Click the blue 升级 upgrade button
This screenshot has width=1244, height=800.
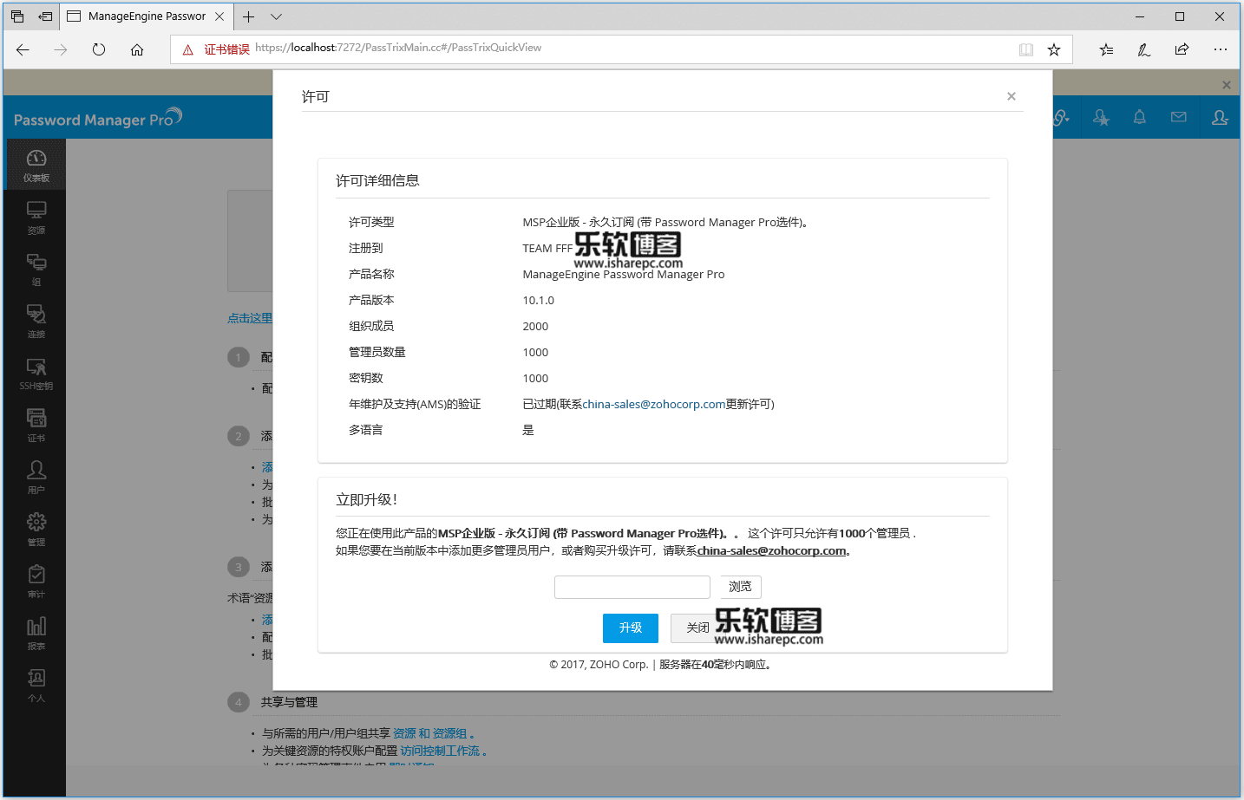pos(631,628)
